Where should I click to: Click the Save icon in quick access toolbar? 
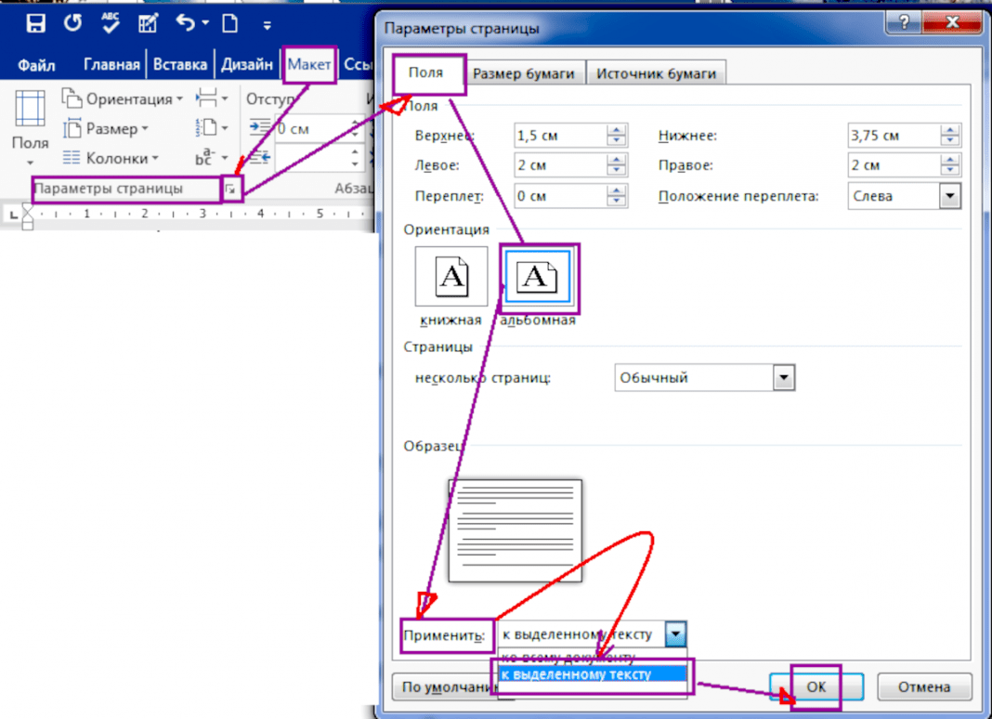click(x=35, y=23)
